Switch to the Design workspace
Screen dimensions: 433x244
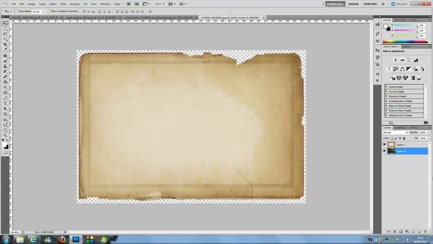pos(353,4)
